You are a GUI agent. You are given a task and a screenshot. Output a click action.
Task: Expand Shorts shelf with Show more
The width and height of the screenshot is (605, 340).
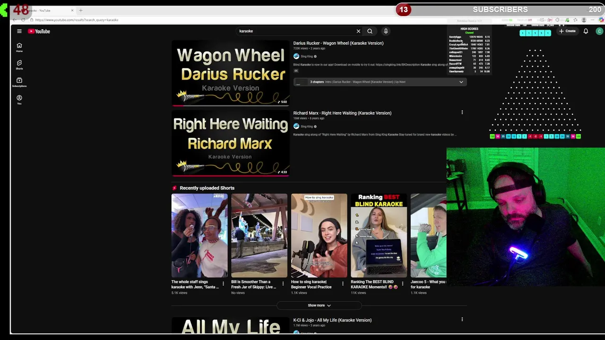319,306
